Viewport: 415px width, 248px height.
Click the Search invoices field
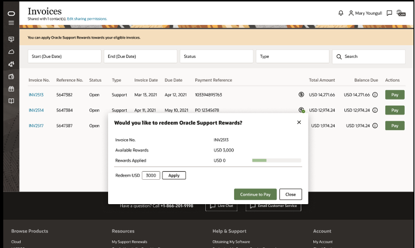(369, 56)
